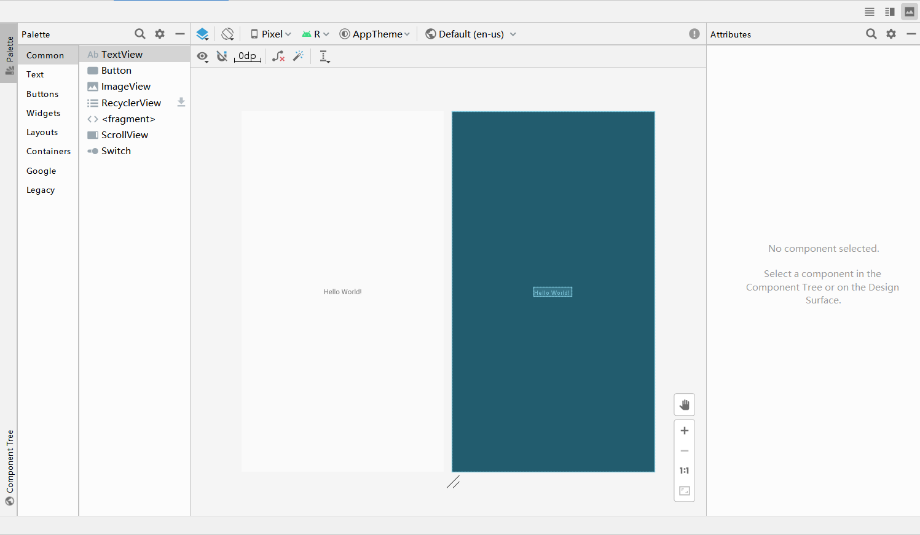Select the Buttons palette category
Image resolution: width=920 pixels, height=535 pixels.
coord(48,94)
